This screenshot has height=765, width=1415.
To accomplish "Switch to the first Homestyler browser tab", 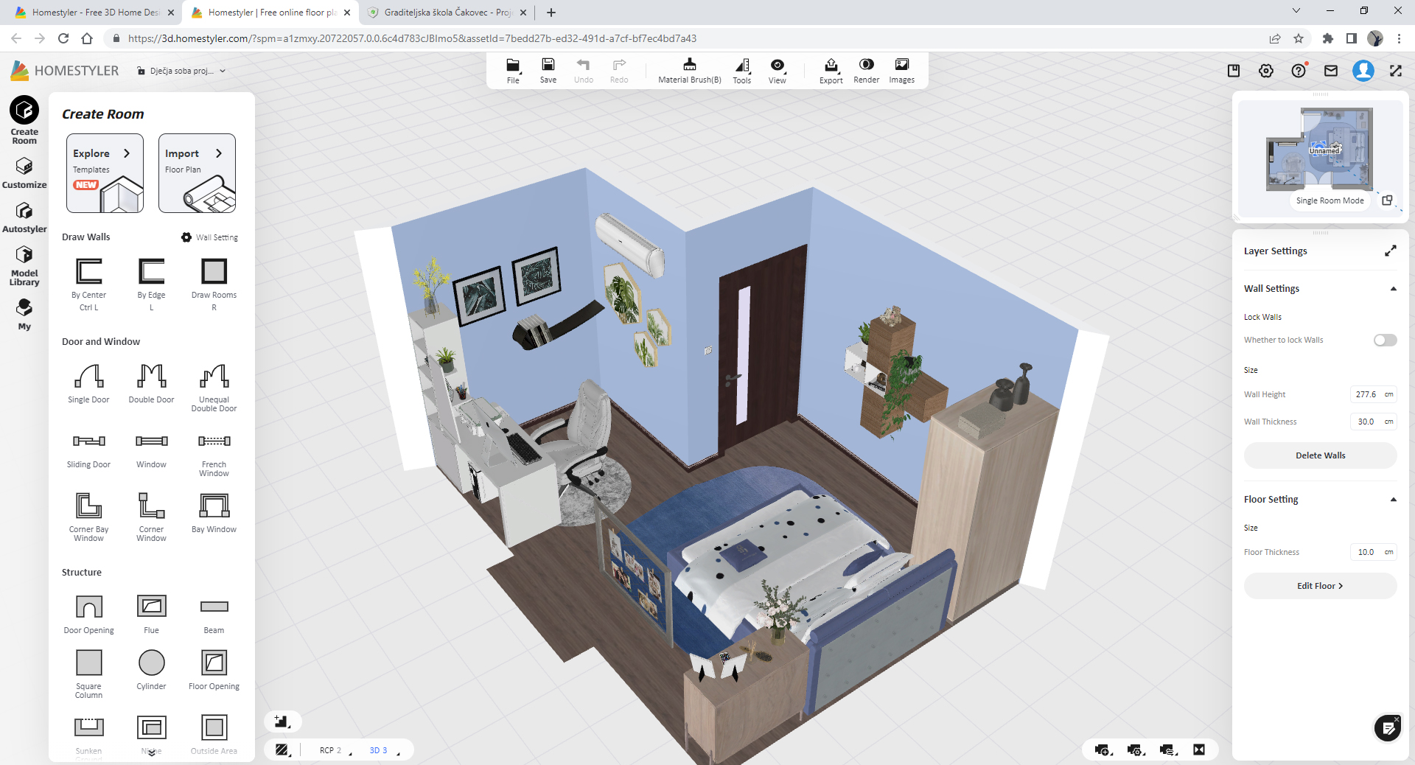I will pyautogui.click(x=94, y=13).
